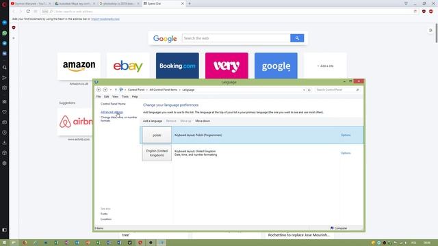
Task: Click Change date, time, or number formats
Action: 118,119
